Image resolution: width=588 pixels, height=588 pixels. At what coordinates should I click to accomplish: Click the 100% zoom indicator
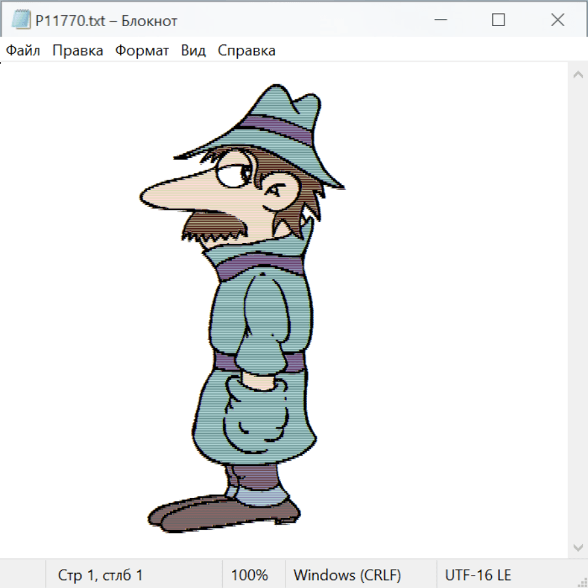point(250,576)
